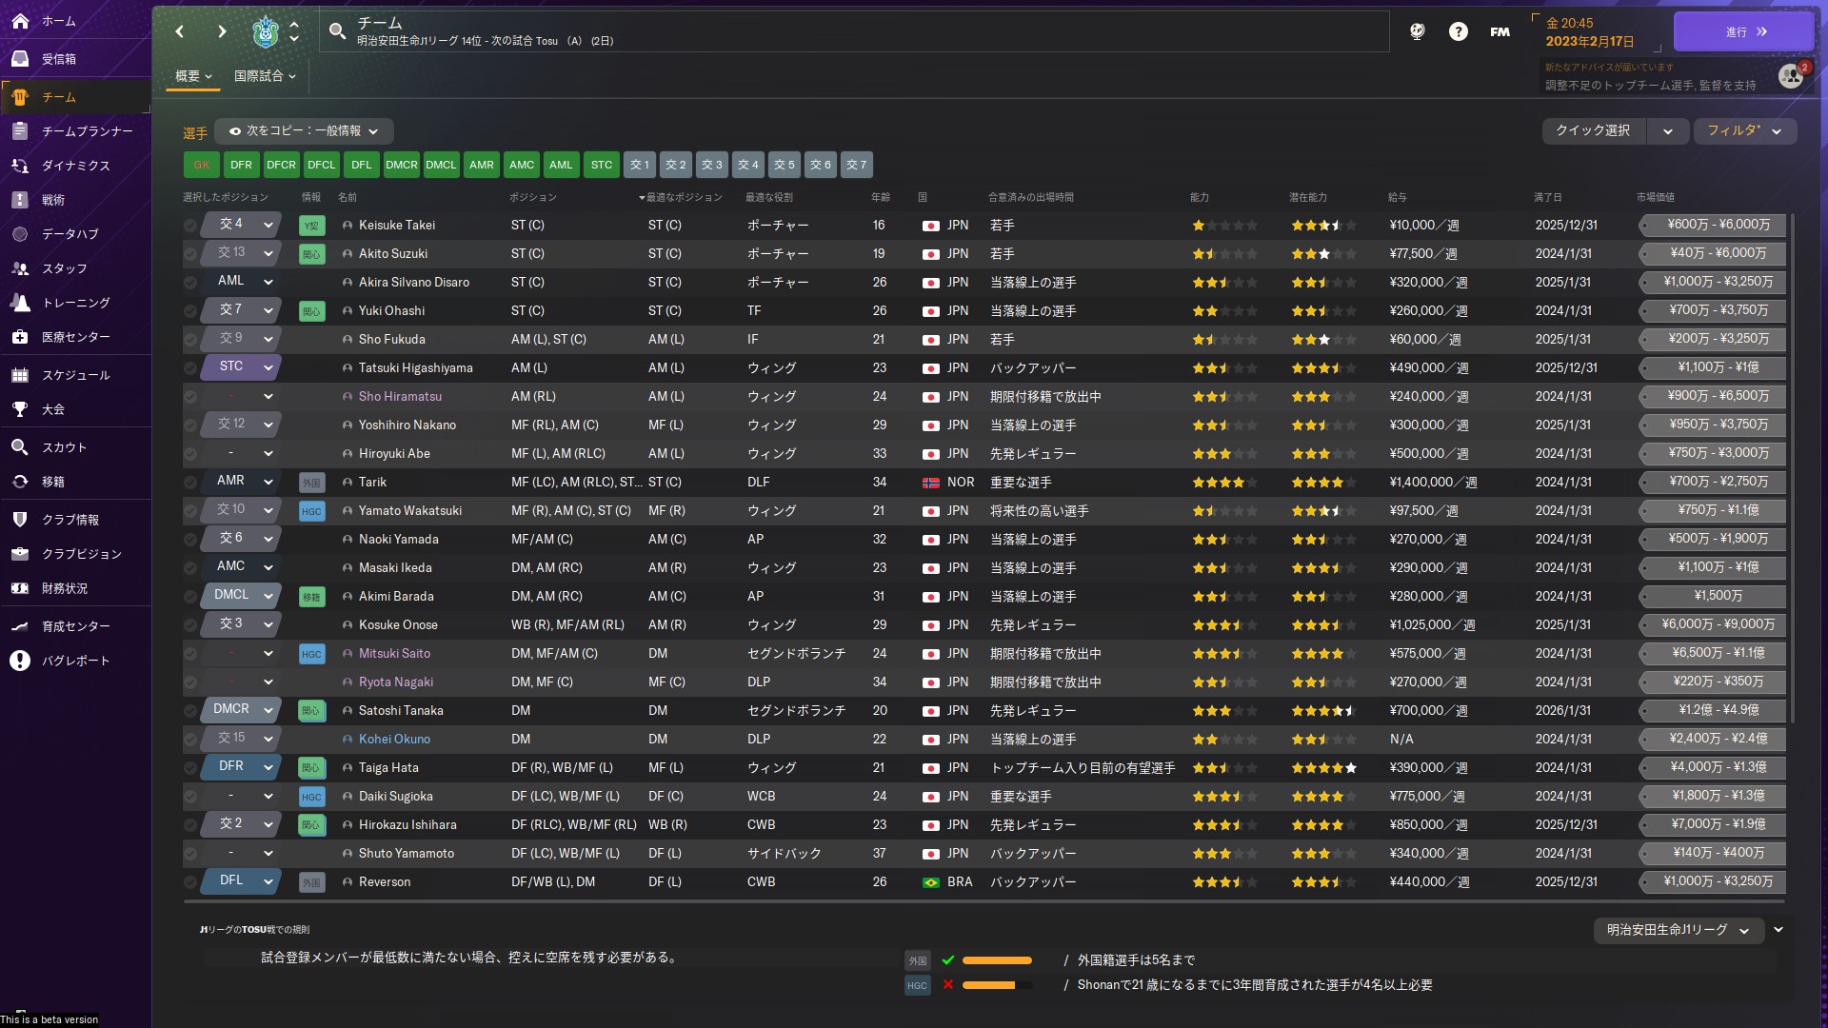Open the help question mark icon
Viewport: 1828px width, 1028px height.
tap(1458, 31)
